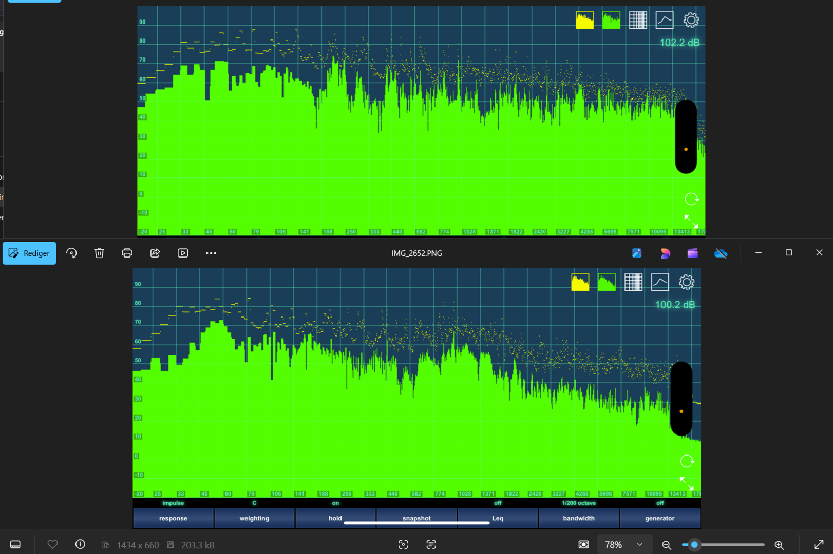Click the 1/200 octave bandwidth value

(579, 503)
